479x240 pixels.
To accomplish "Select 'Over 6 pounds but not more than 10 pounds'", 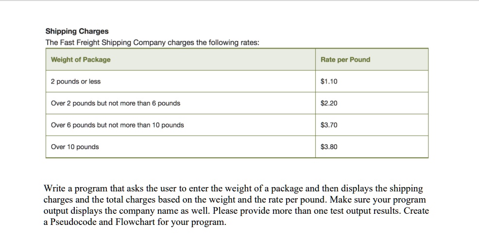I will pos(181,125).
